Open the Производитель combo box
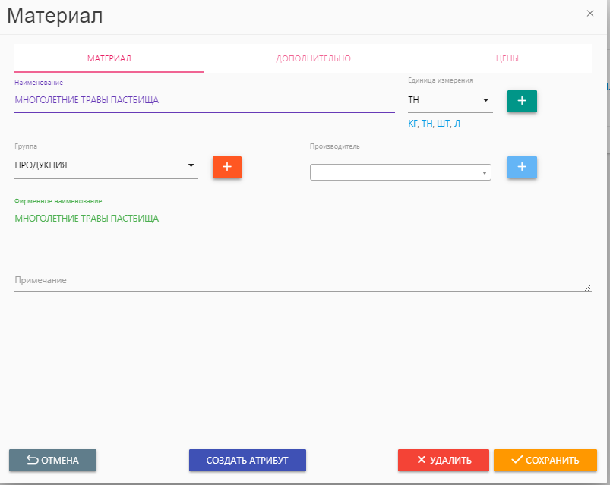Screen dimensions: 610x485 click(x=400, y=172)
